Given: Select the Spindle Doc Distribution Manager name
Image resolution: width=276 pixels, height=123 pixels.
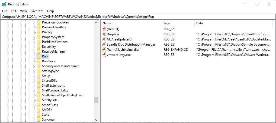Looking at the screenshot, I should coord(131,45).
